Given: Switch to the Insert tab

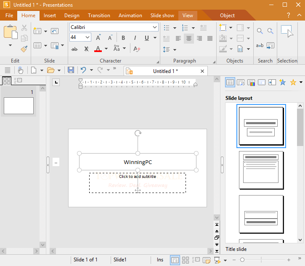Looking at the screenshot, I should tap(50, 16).
